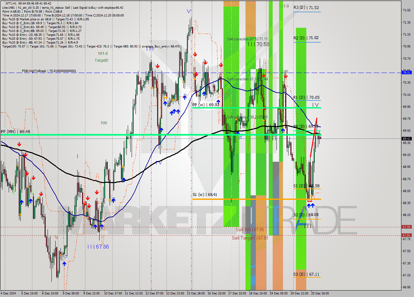The image size is (414, 297).
Task: Click the '6 Dec 10:00' time axis label
Action: [50, 293]
